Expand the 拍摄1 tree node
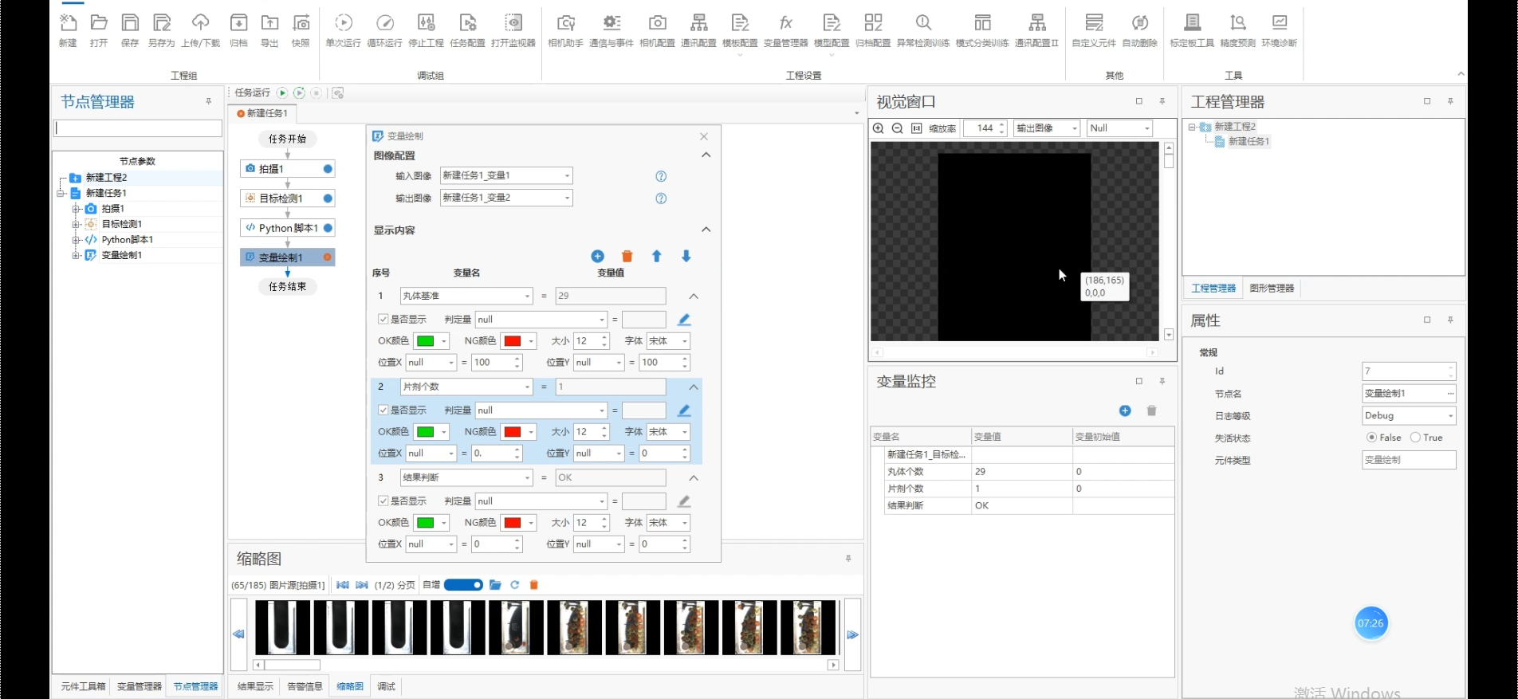The height and width of the screenshot is (699, 1518). point(77,209)
